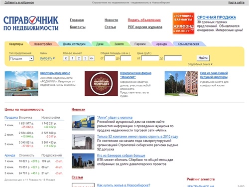Screen dimensions: 249x187
Task: Open PDF версия журнала link
Action: pyautogui.click(x=145, y=27)
